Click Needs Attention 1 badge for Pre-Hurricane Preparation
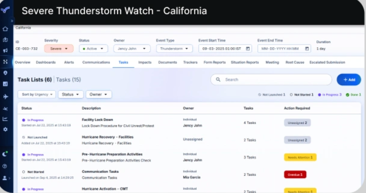 [300, 157]
